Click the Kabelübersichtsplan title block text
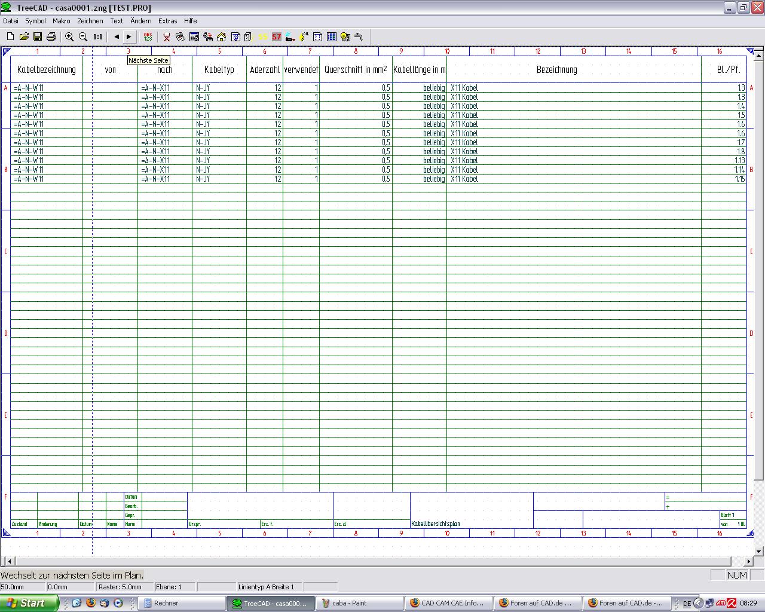The image size is (765, 612). coord(436,524)
